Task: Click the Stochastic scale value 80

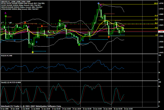Action: coord(159,86)
